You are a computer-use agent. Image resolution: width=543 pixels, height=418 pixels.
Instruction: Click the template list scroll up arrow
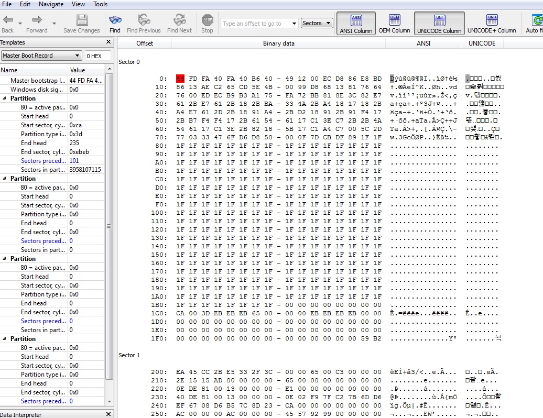(x=110, y=69)
